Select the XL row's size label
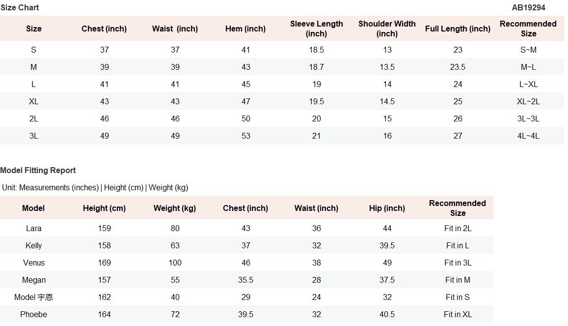 [x=33, y=101]
